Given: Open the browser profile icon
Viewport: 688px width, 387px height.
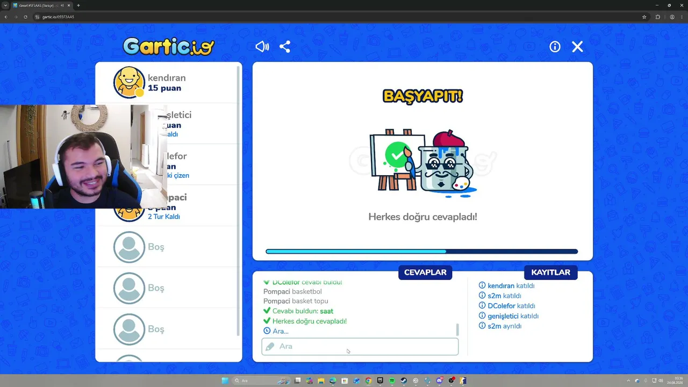Looking at the screenshot, I should point(672,17).
